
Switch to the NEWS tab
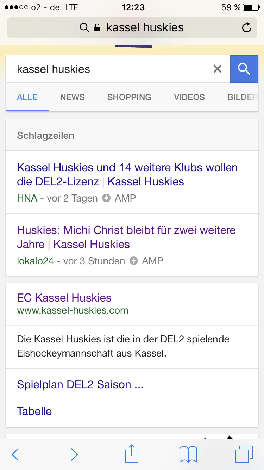point(73,97)
